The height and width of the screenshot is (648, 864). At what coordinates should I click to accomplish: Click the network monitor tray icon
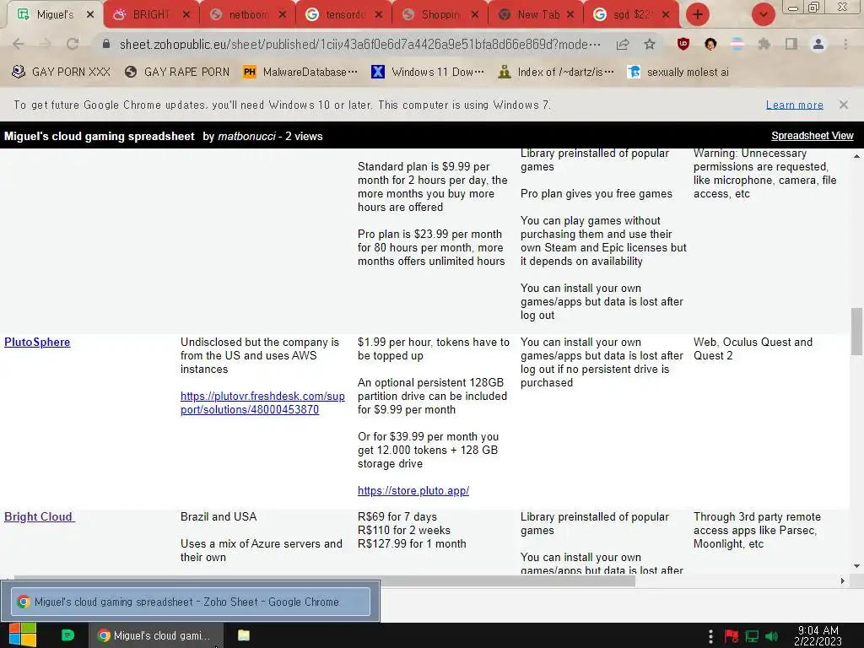(752, 636)
